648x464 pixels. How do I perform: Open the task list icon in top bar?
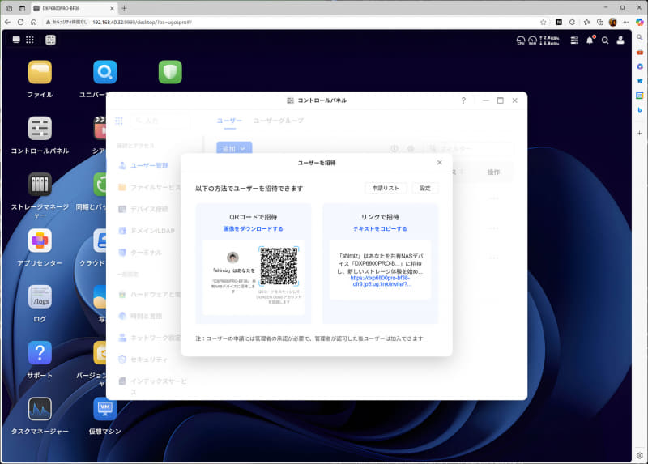[574, 40]
